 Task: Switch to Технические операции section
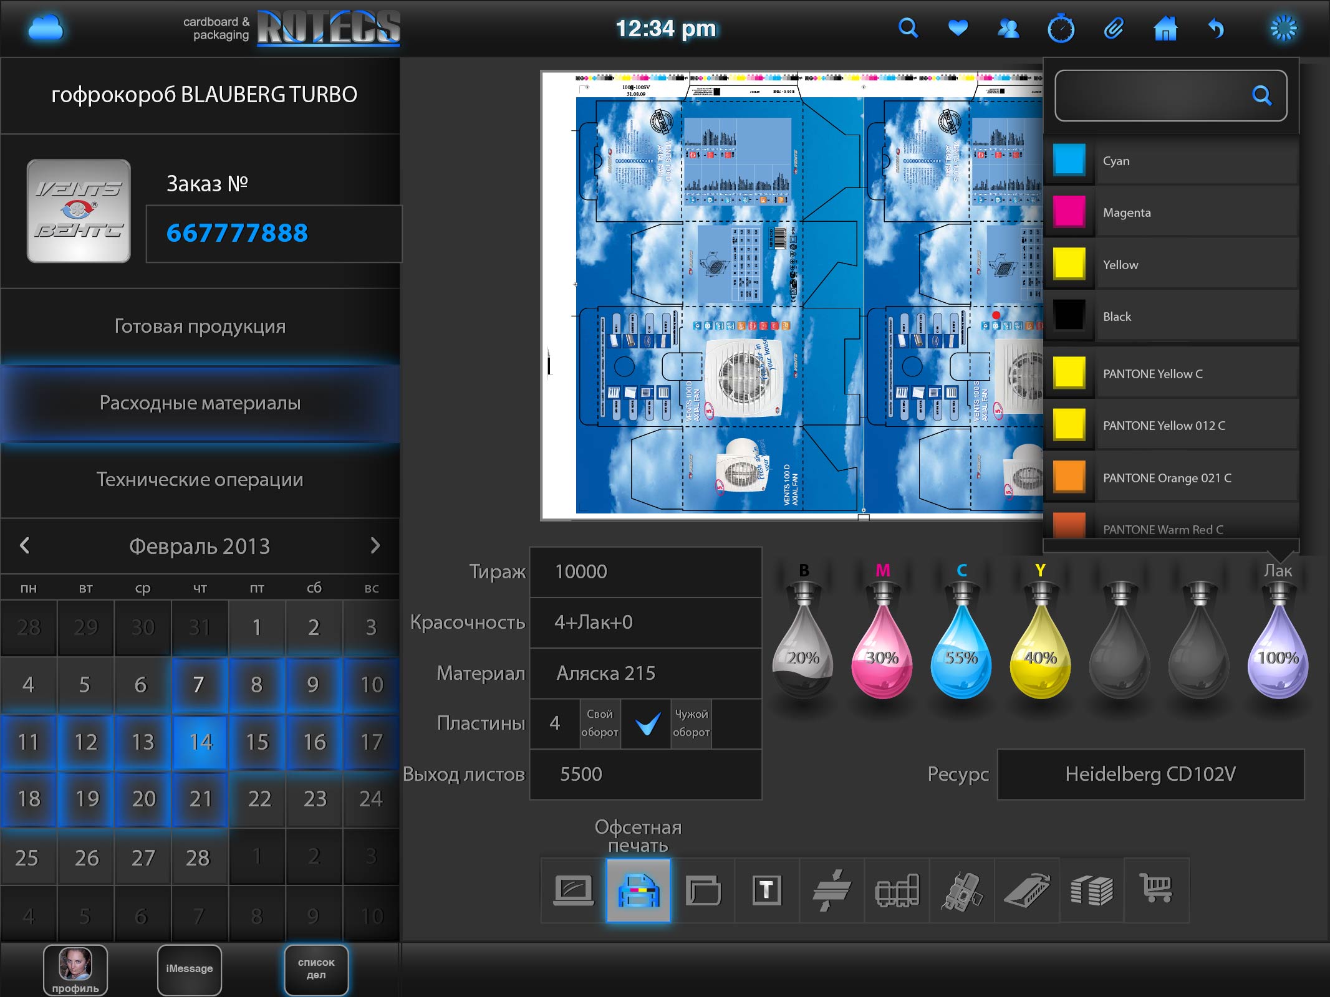tap(200, 479)
